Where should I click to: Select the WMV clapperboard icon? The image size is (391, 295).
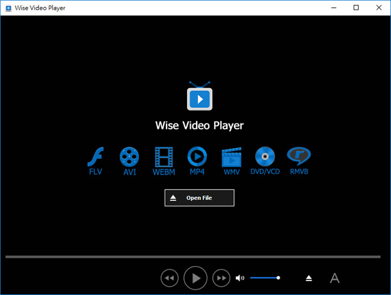(x=232, y=158)
